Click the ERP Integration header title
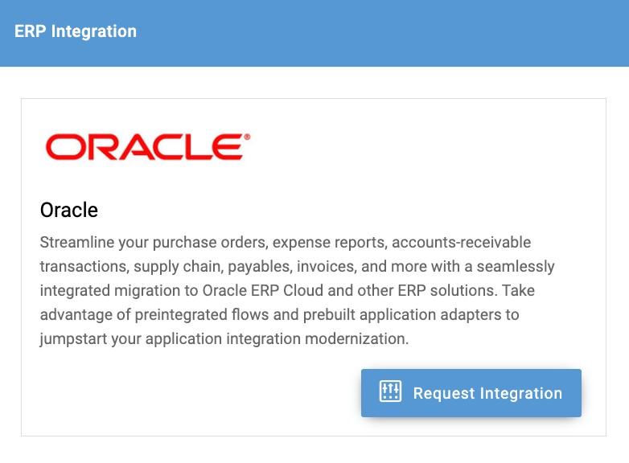The height and width of the screenshot is (463, 629). tap(76, 32)
